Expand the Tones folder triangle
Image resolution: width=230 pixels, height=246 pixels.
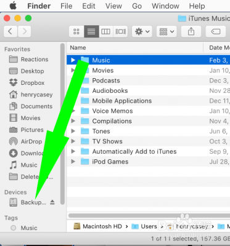73,131
